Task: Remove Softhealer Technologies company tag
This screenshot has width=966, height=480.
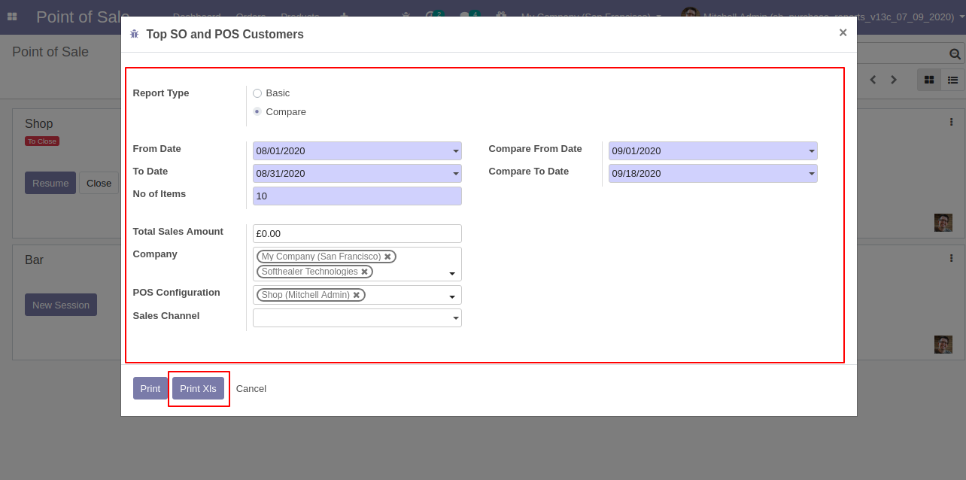Action: (x=364, y=272)
